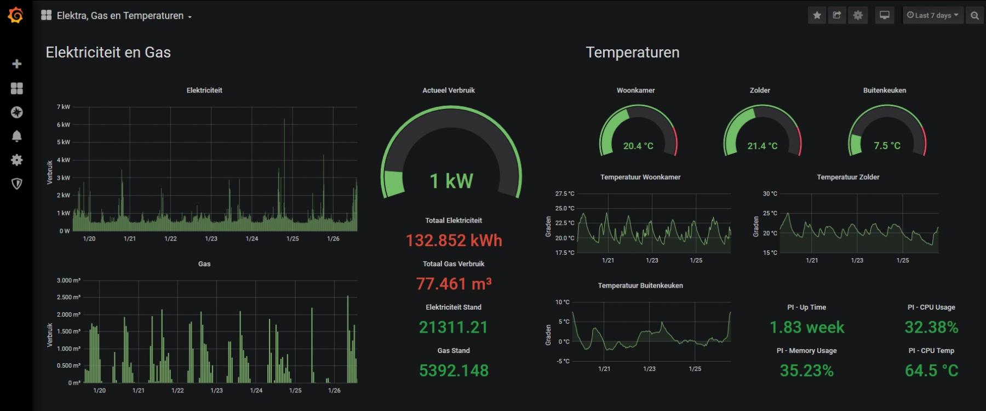Click the Woonkamer 20.4 °C gauge
This screenshot has width=986, height=411.
coord(638,132)
